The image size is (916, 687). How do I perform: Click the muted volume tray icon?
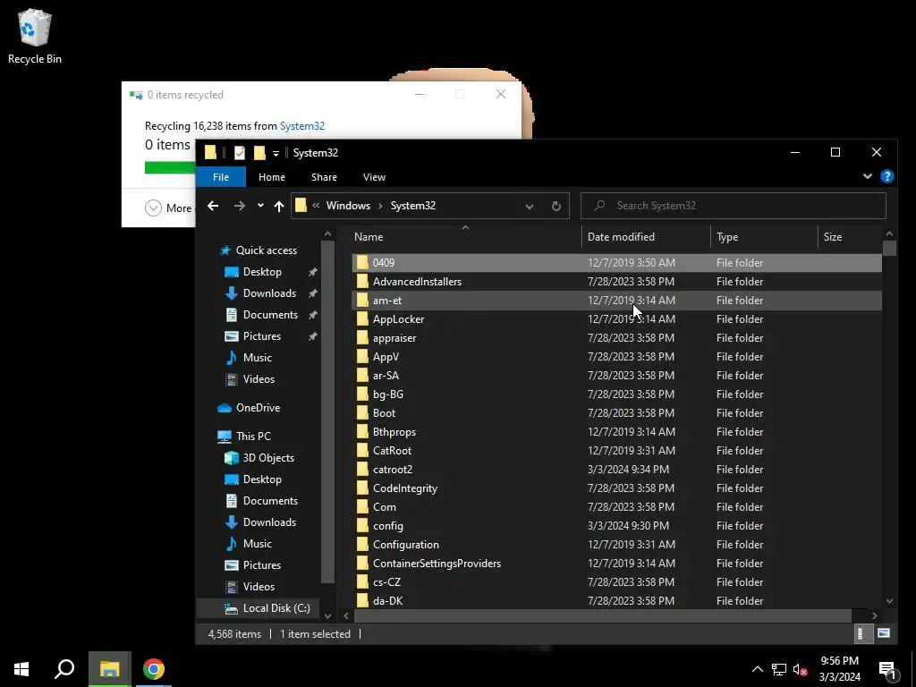coord(801,669)
